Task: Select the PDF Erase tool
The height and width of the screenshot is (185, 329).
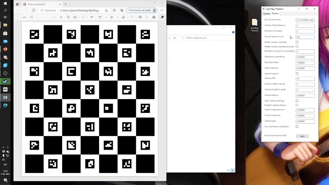Action: point(123,17)
